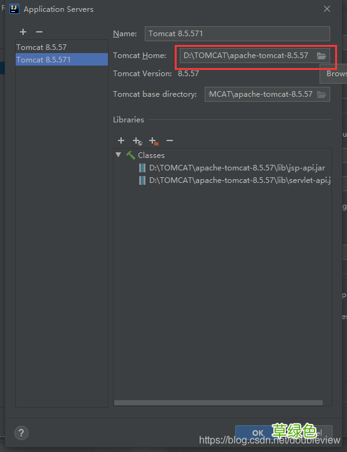Select the jsp-api.jar library entry
Viewport: 347px width, 452px height.
click(x=237, y=168)
